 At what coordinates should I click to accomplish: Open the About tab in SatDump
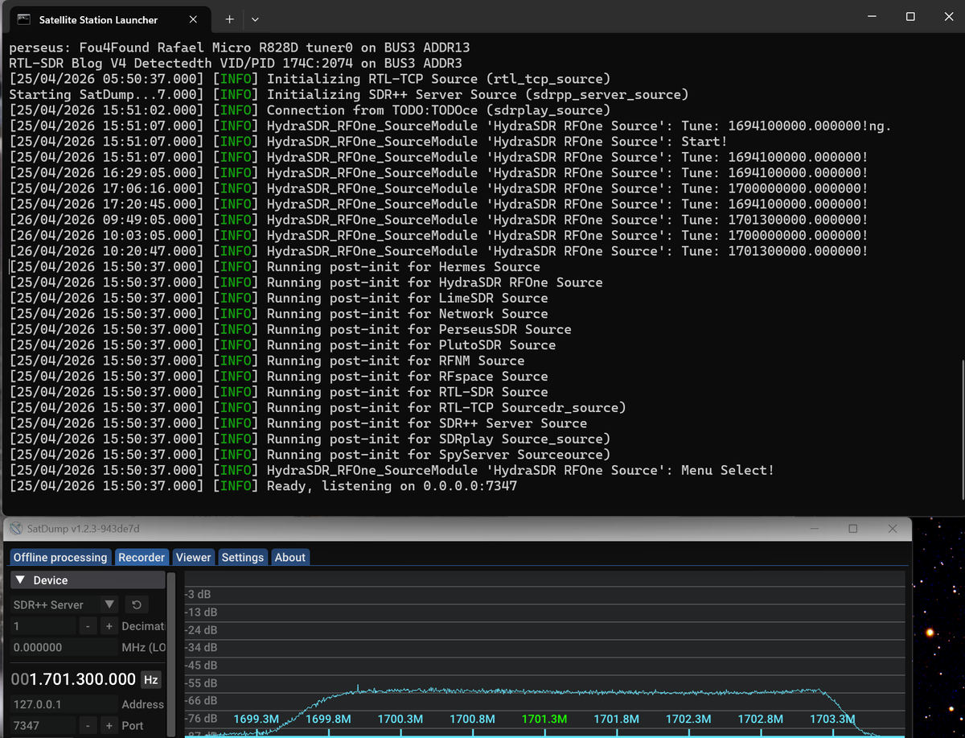click(289, 557)
